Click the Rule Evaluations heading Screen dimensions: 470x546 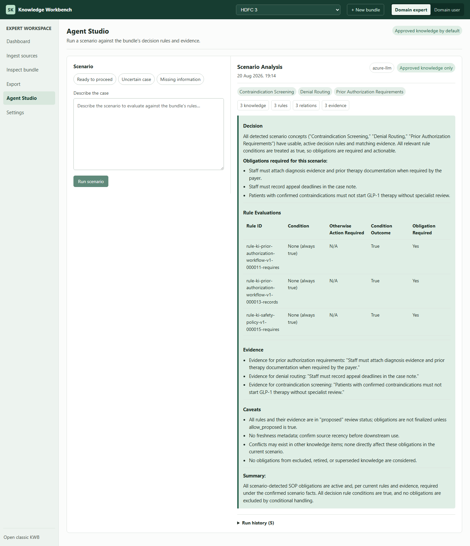262,213
